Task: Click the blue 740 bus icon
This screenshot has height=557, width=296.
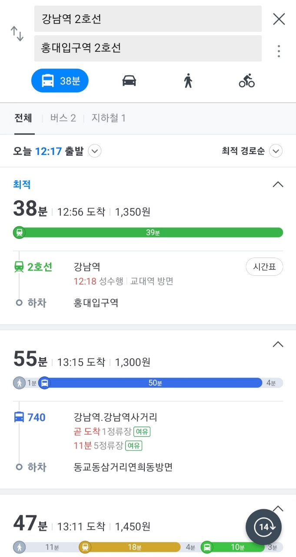Action: coord(19,418)
